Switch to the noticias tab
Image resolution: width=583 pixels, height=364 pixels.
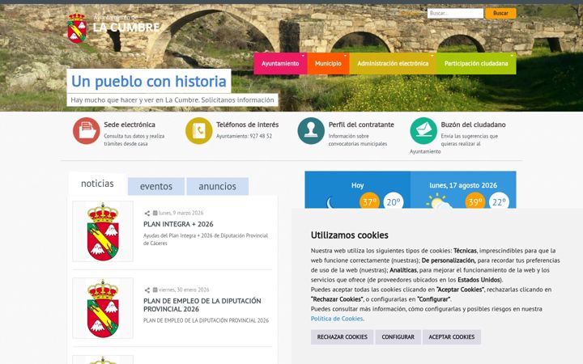(x=97, y=184)
